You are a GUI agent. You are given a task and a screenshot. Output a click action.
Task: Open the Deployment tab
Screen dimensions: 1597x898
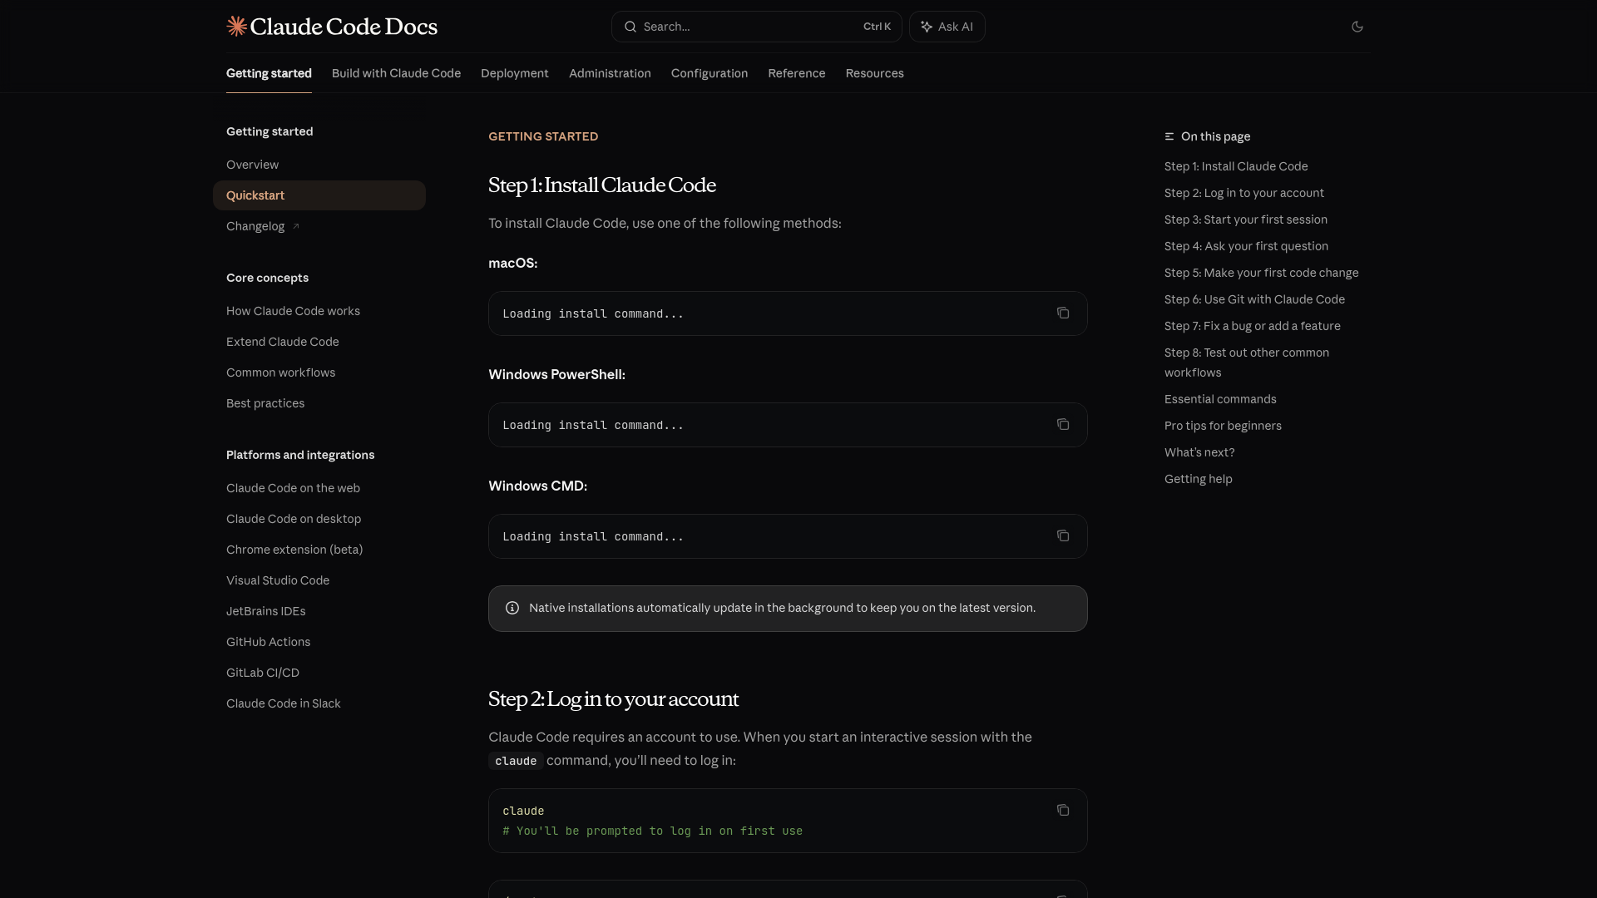coord(515,73)
